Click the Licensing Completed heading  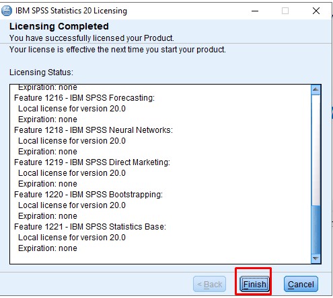(x=59, y=26)
